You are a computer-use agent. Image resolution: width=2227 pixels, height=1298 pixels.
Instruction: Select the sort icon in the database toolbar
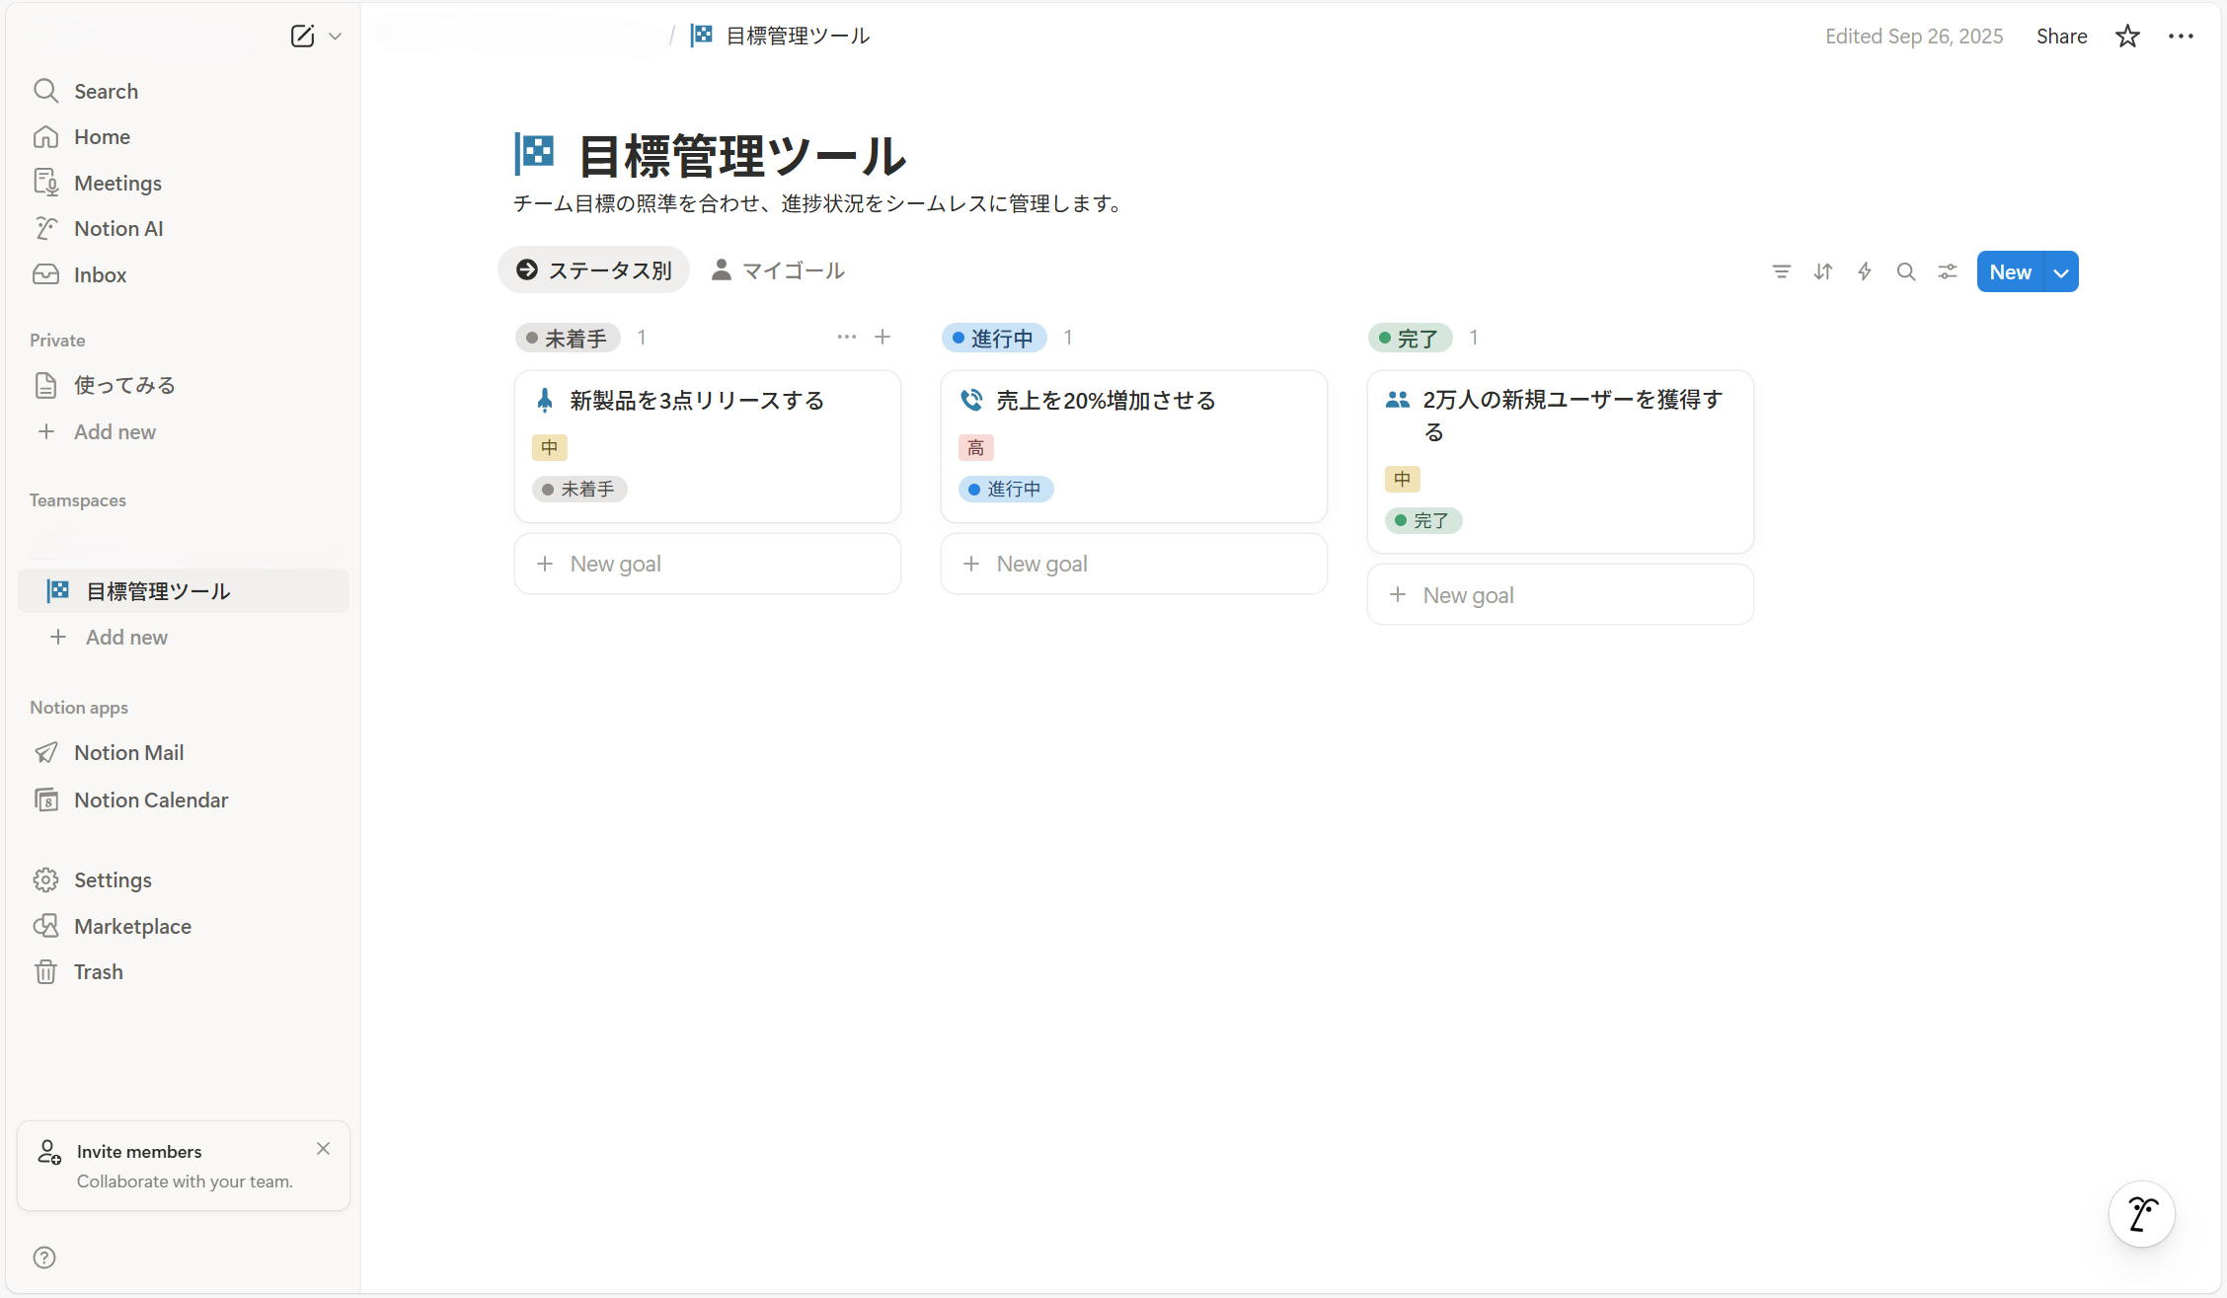1822,270
